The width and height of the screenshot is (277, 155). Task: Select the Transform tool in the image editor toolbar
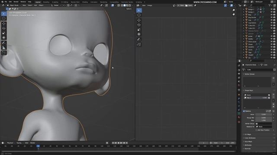(139, 34)
